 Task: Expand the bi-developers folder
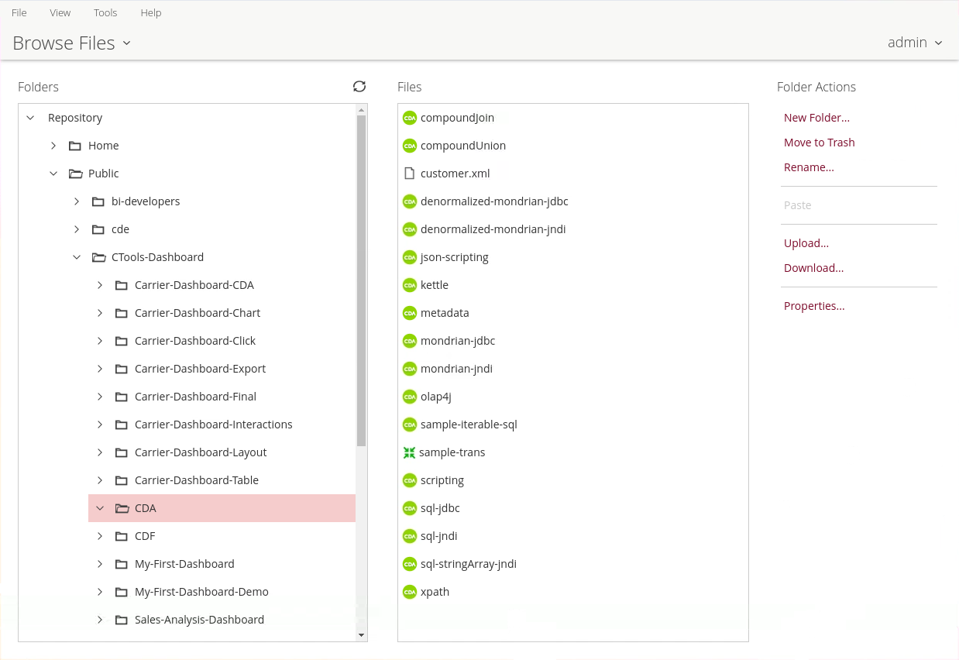pos(77,201)
